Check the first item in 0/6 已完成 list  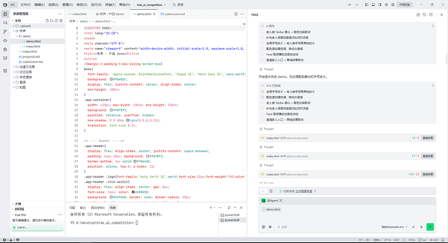click(262, 92)
